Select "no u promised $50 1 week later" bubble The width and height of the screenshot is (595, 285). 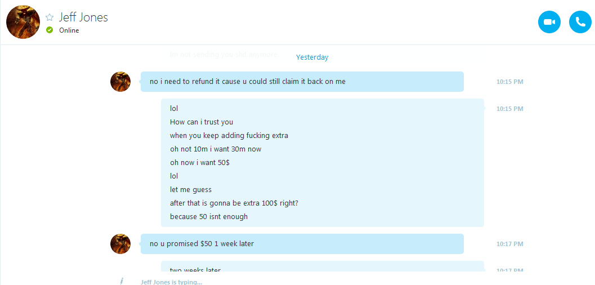[302, 244]
